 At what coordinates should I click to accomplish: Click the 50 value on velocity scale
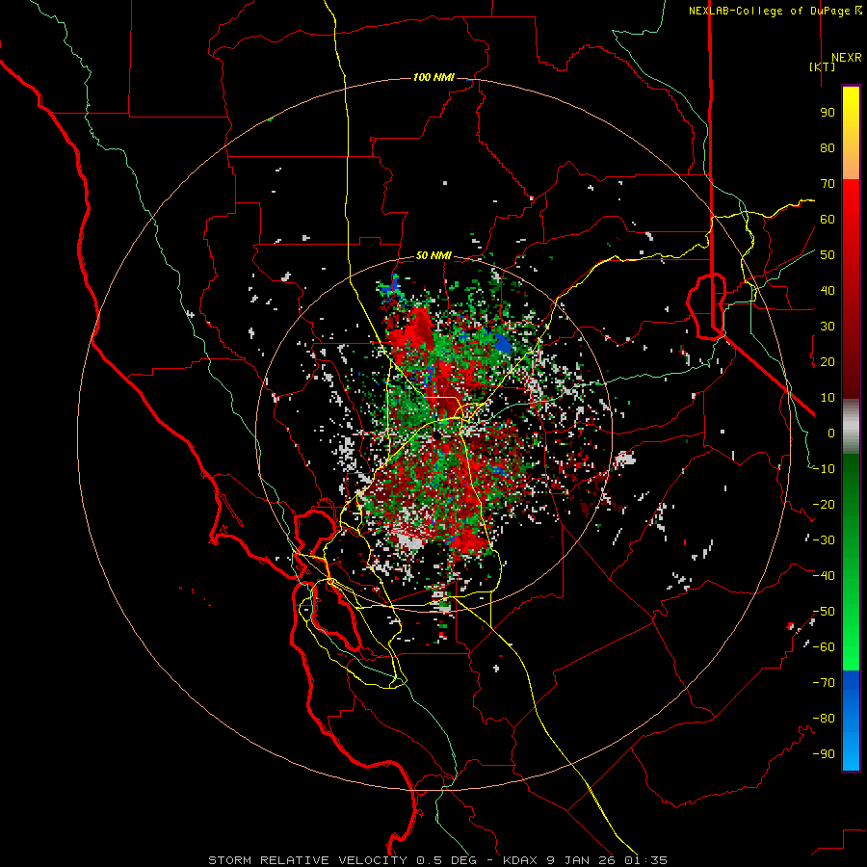[828, 255]
